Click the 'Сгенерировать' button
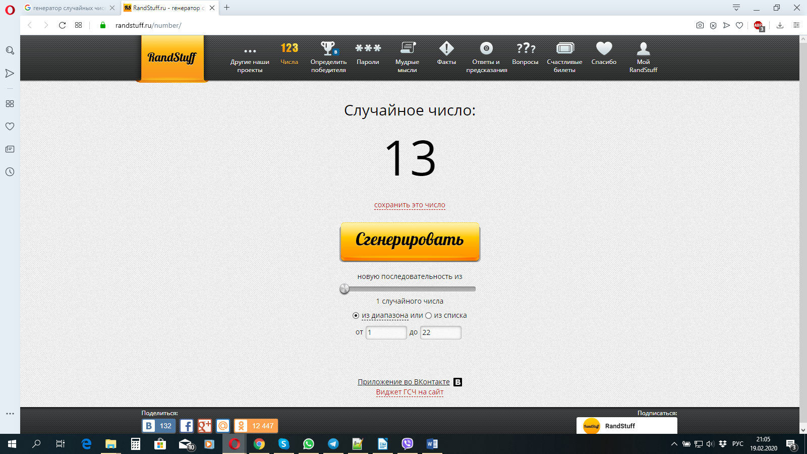The height and width of the screenshot is (454, 807). pos(410,242)
